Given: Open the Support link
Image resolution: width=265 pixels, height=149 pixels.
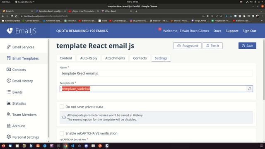Looking at the screenshot, I should (232, 31).
